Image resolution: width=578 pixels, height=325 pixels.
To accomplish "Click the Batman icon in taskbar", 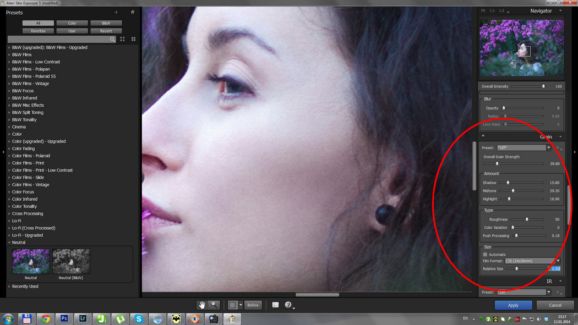I will tap(176, 319).
